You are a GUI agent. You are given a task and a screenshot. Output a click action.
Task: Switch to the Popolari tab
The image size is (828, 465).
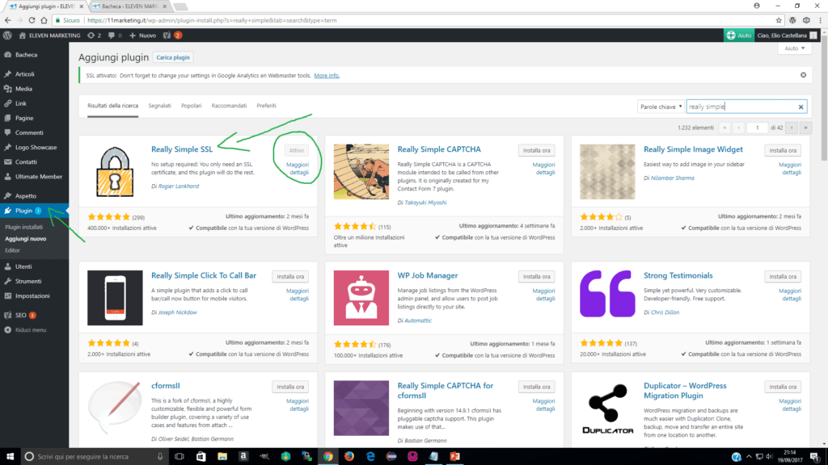tap(192, 106)
